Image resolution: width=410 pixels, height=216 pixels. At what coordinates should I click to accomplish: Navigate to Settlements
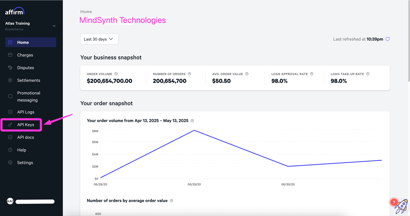pyautogui.click(x=29, y=80)
